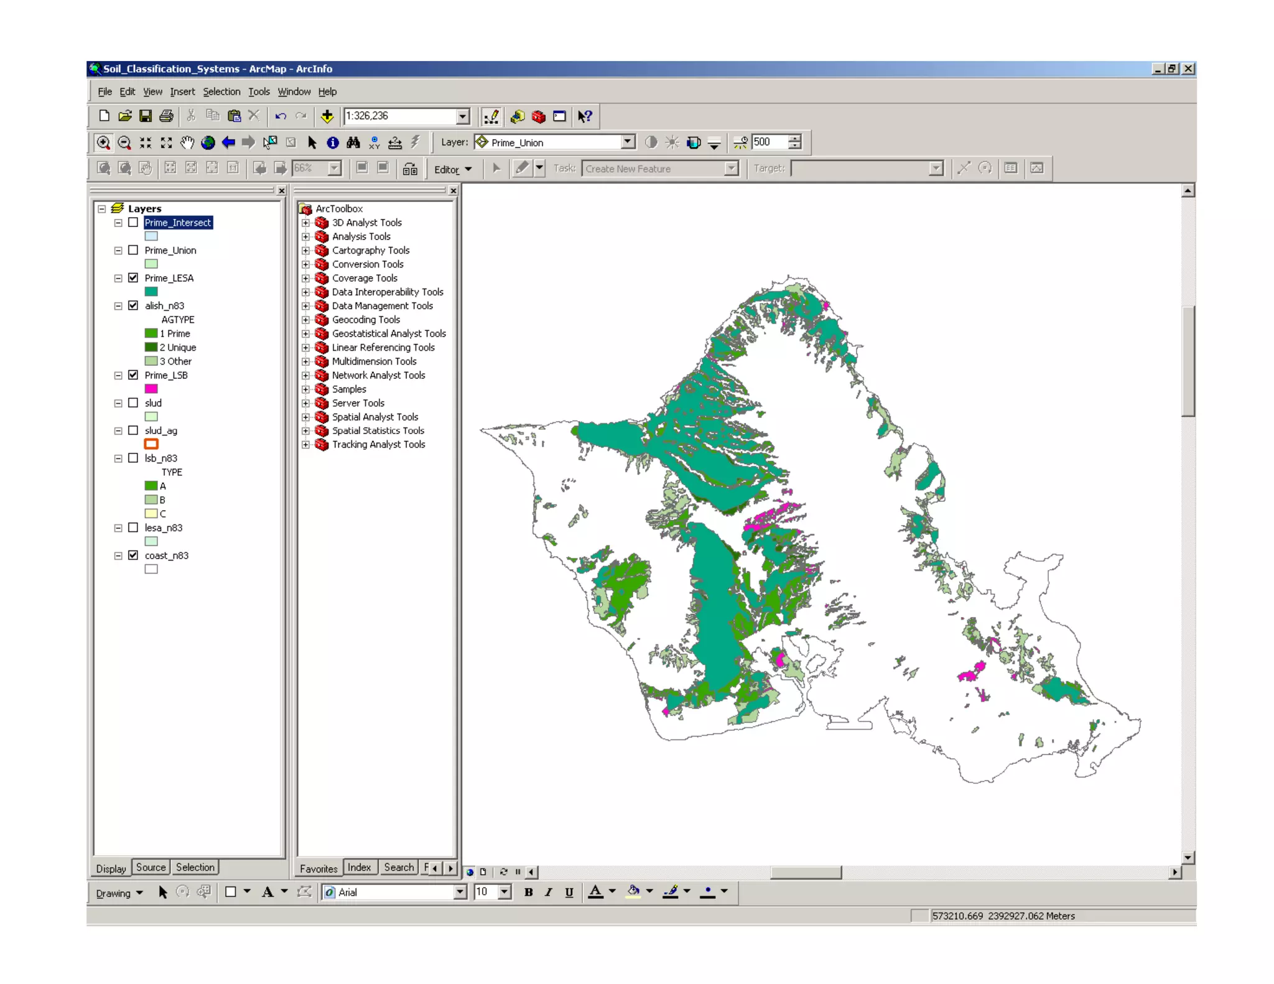1274x984 pixels.
Task: Turn on the slud_ag layer
Action: point(133,430)
